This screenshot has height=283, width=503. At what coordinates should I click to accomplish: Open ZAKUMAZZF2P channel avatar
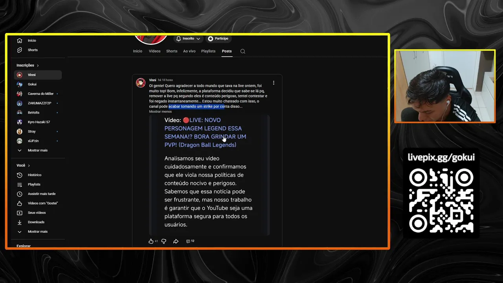[x=20, y=103]
